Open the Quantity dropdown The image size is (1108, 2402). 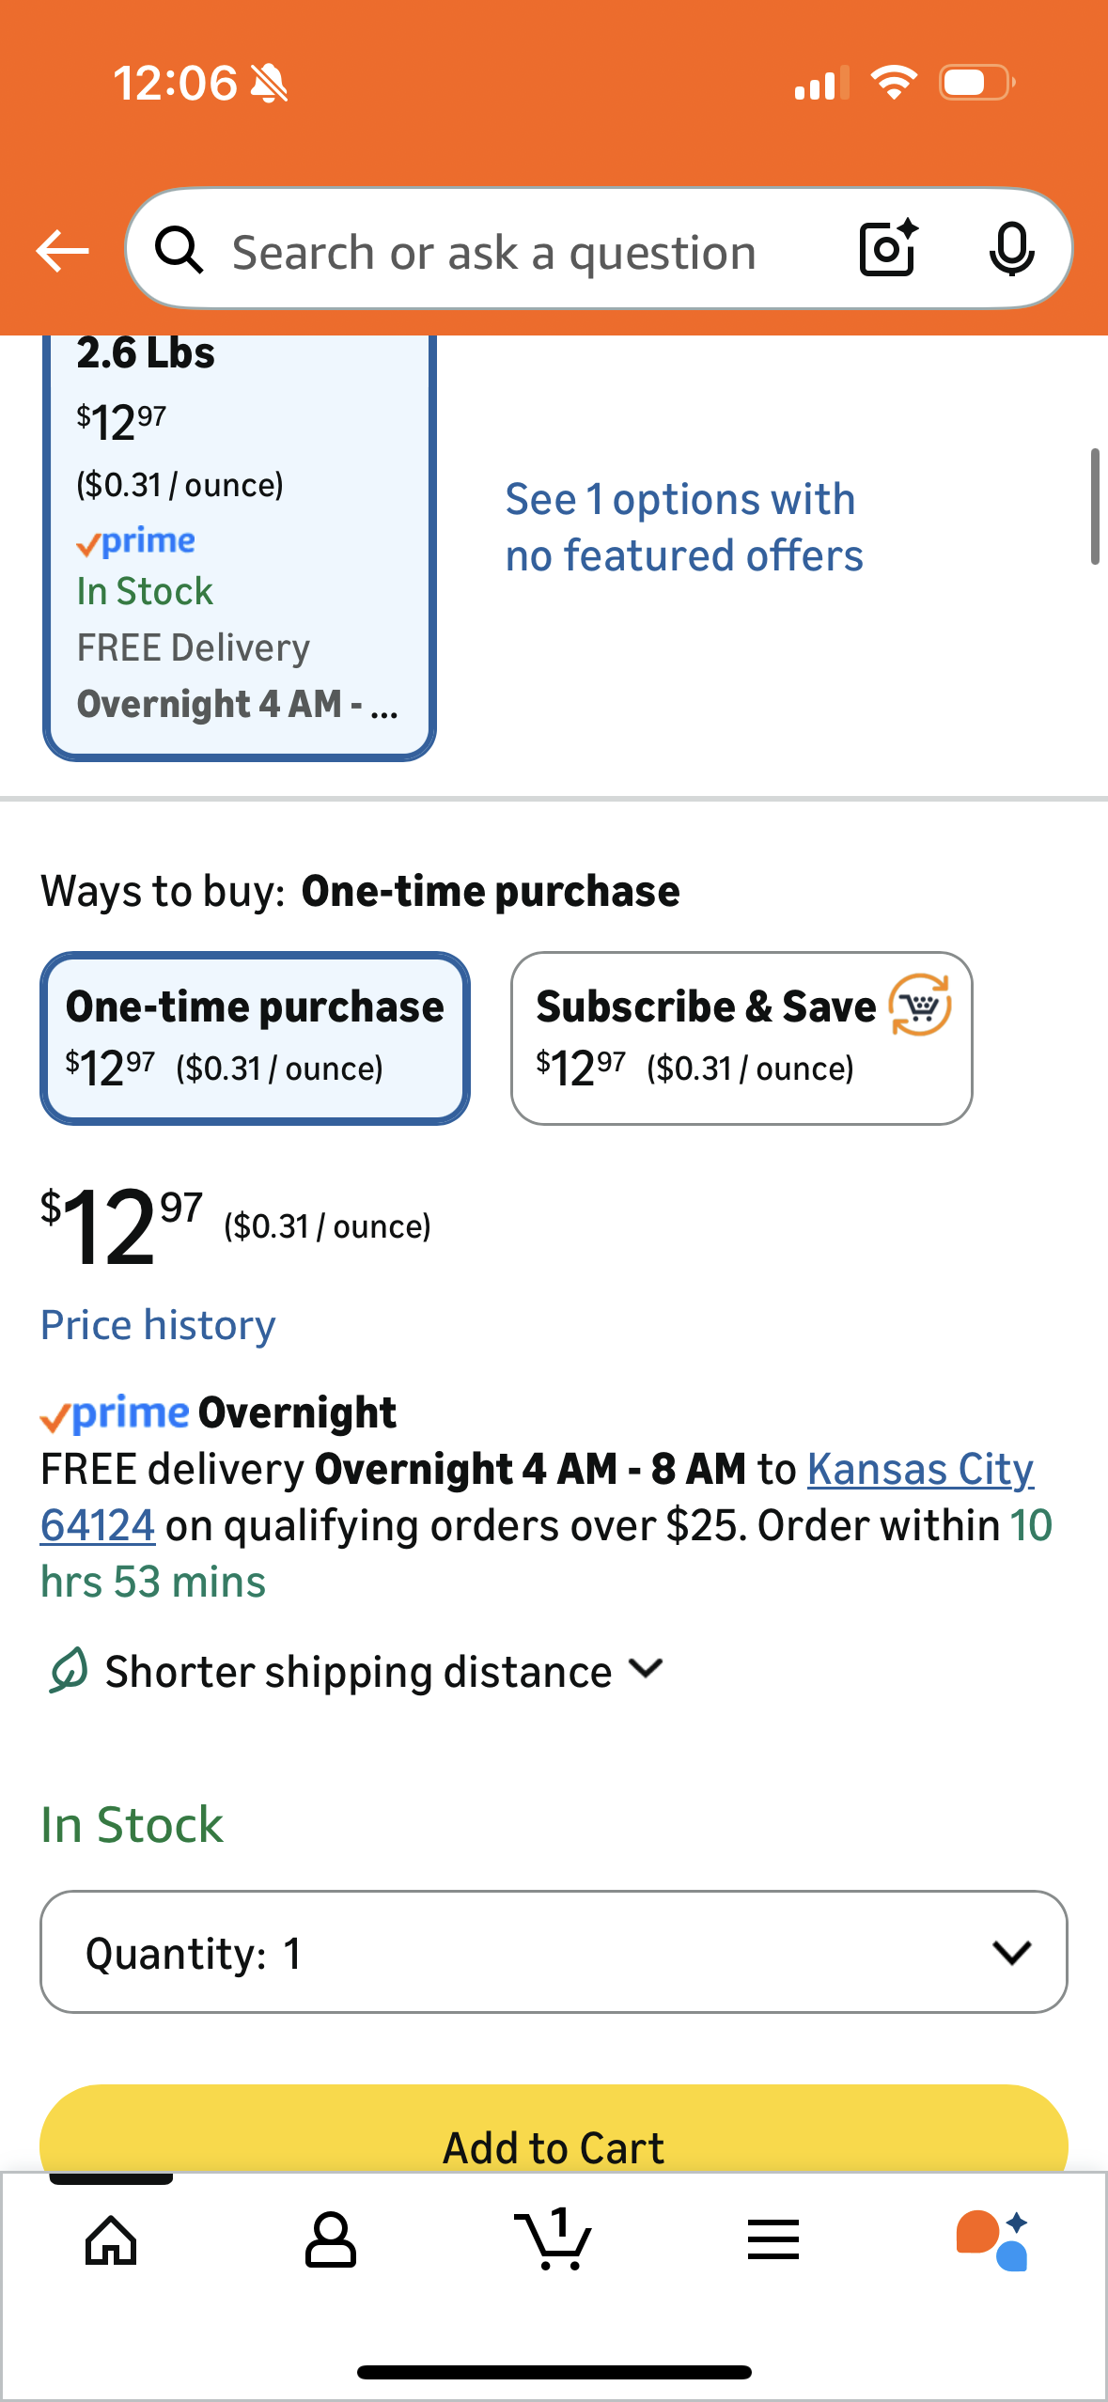(x=554, y=1952)
